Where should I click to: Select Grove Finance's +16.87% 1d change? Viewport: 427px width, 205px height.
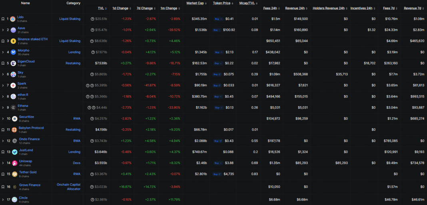(125, 187)
